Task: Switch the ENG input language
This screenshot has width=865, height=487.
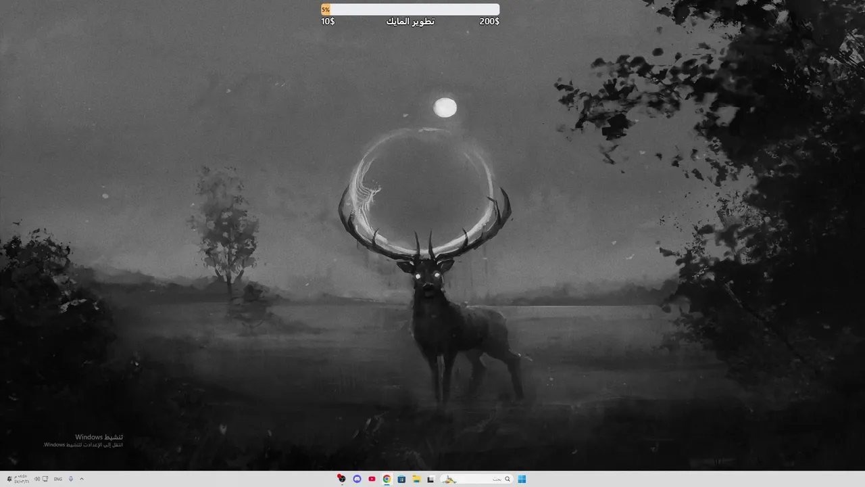Action: [x=58, y=479]
